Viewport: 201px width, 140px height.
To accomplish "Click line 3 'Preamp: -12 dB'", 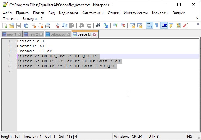I will pos(35,51).
